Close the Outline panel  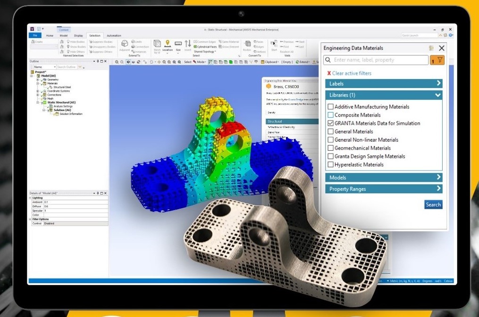(x=105, y=61)
